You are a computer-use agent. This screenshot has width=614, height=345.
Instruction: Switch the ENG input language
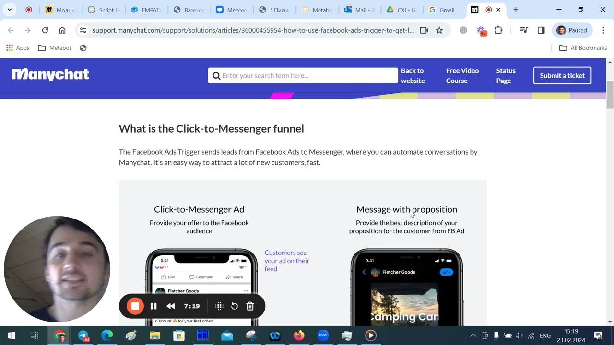tap(545, 335)
